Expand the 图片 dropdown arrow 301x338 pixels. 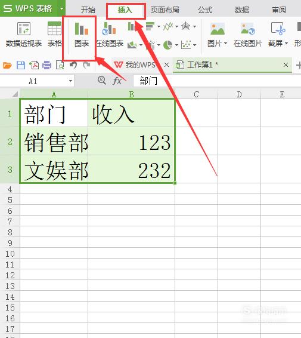pos(225,44)
